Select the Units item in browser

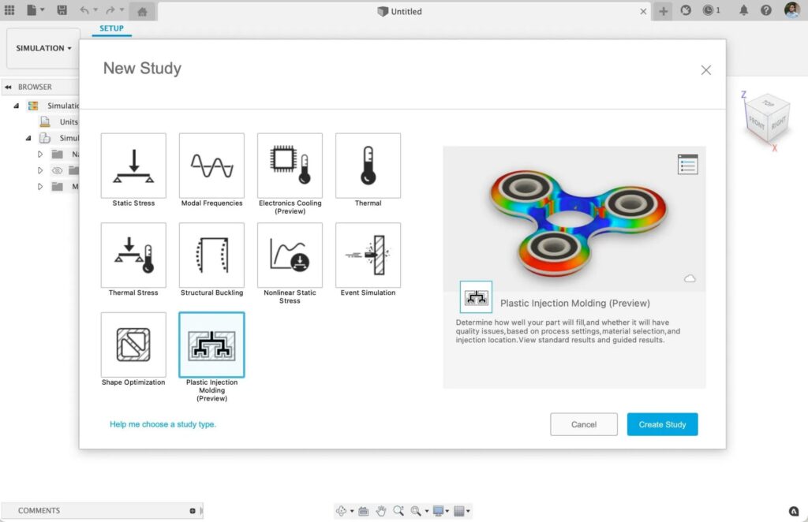pyautogui.click(x=69, y=122)
